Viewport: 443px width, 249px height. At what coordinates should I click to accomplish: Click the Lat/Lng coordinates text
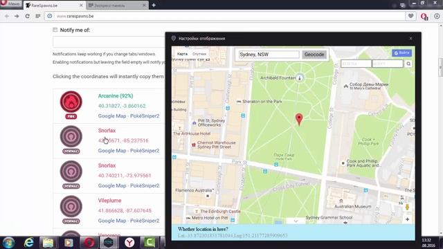click(233, 235)
